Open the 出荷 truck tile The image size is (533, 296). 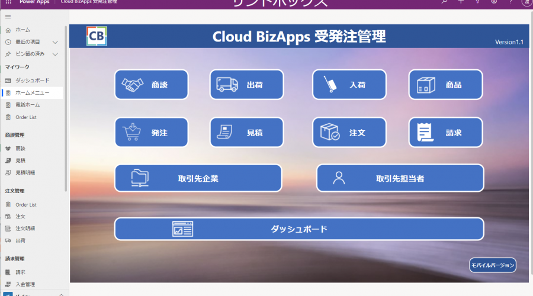point(247,85)
